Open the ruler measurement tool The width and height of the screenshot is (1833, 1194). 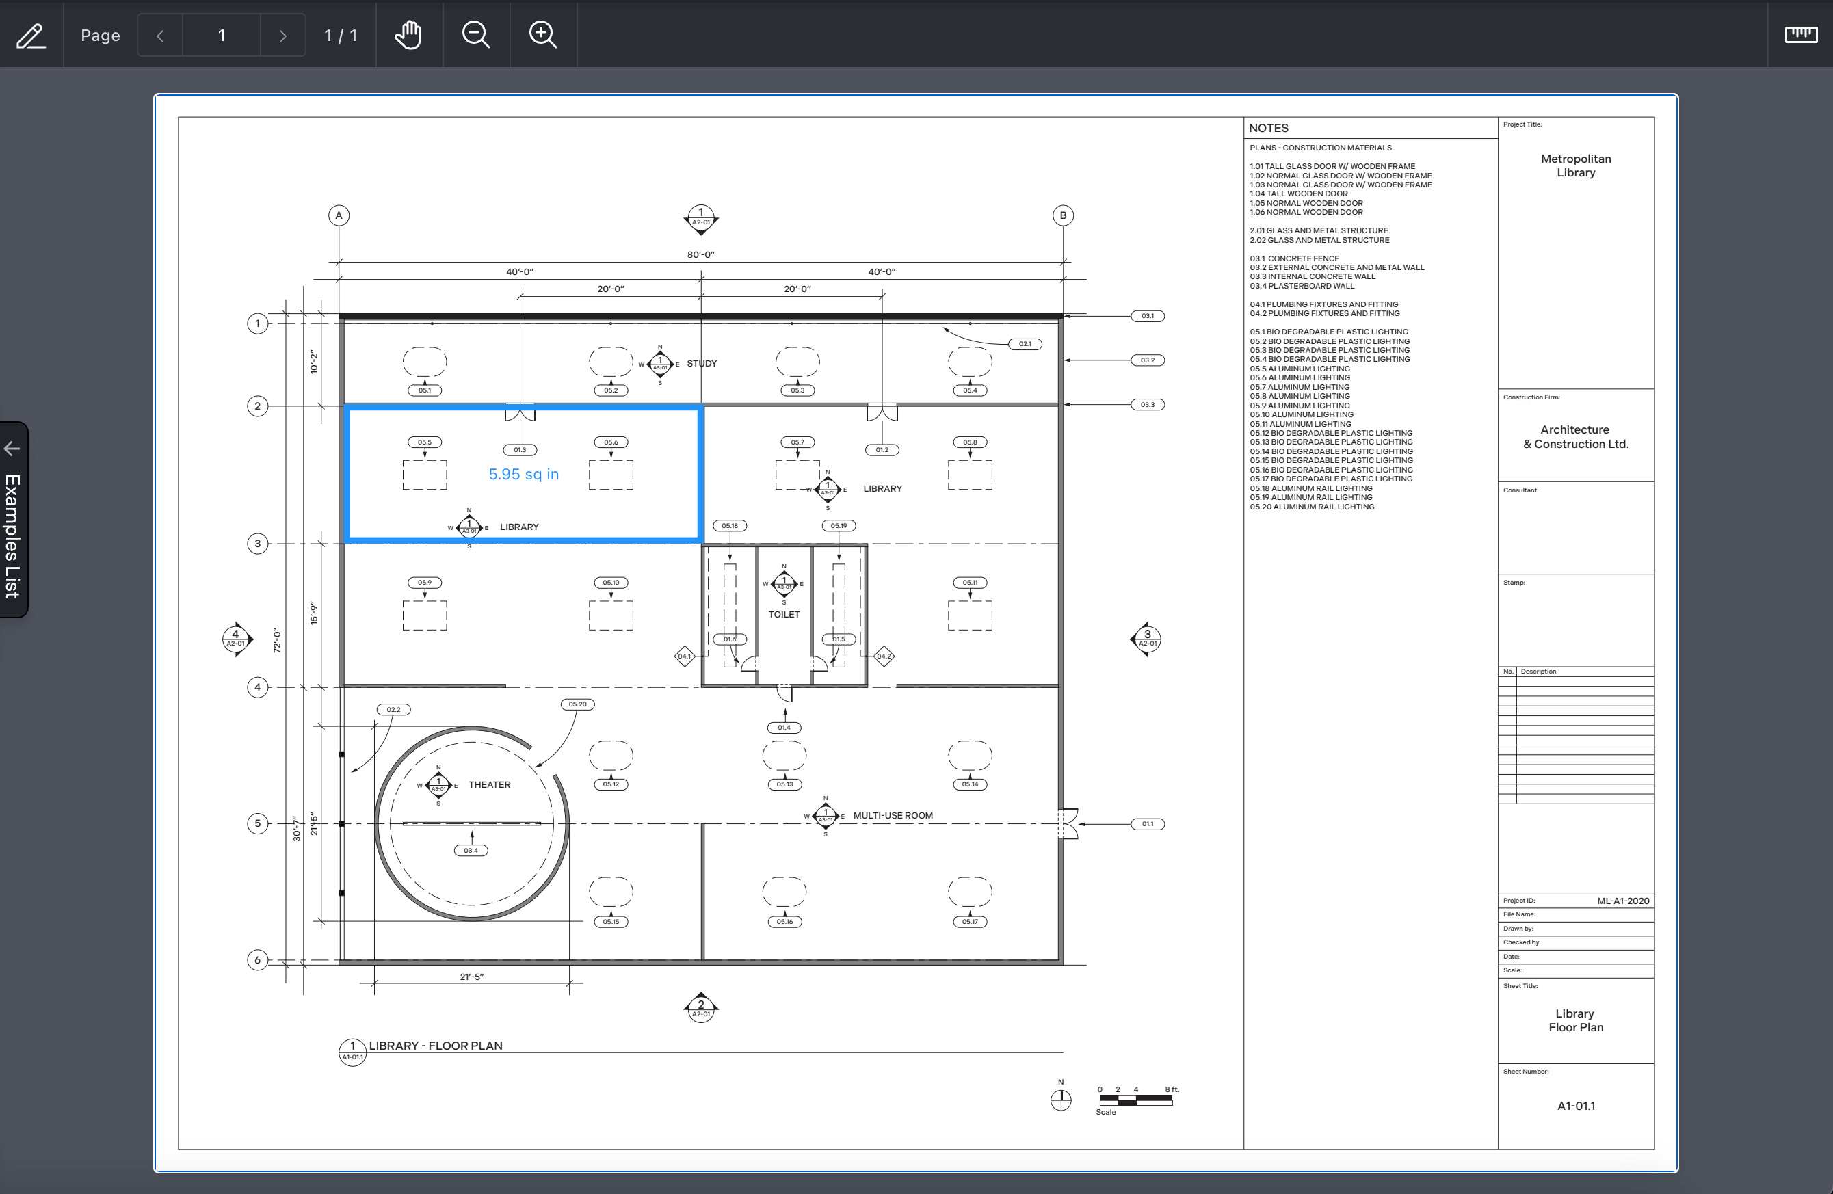(x=1800, y=34)
